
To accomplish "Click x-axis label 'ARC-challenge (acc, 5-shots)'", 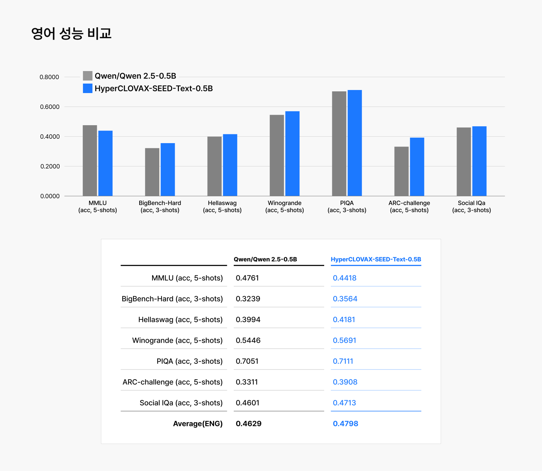I will (x=409, y=206).
